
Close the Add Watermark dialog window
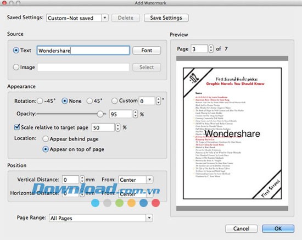[x=4, y=3]
